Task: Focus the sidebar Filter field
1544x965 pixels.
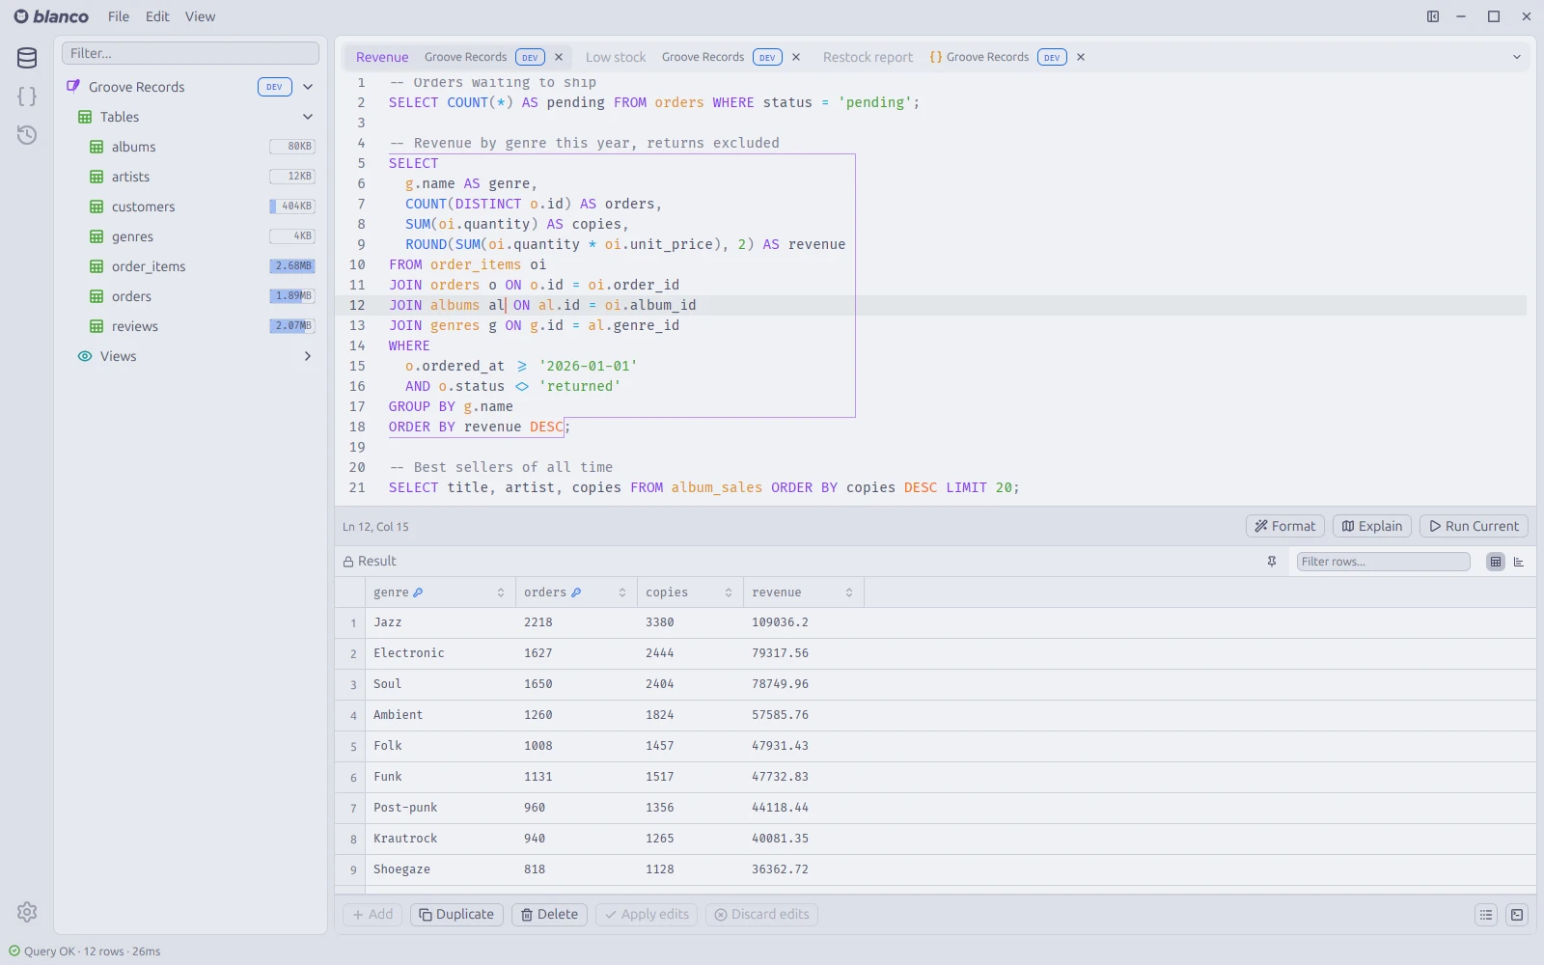Action: pos(190,53)
